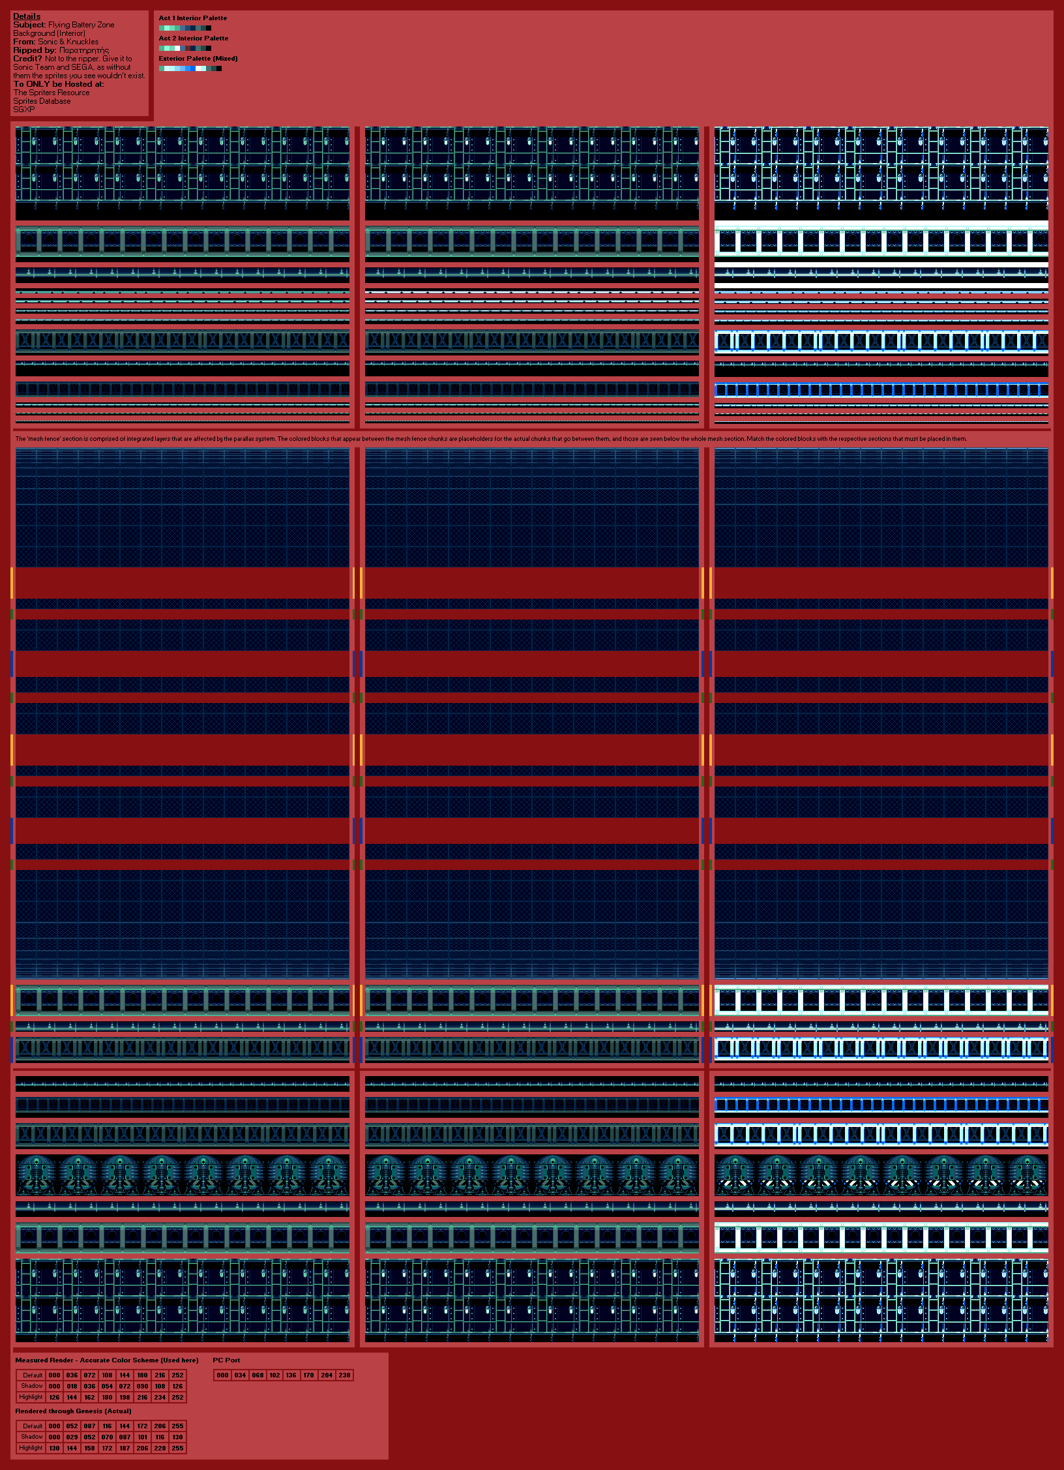Select the 054 cell in Measured Render Shadow row

107,1387
